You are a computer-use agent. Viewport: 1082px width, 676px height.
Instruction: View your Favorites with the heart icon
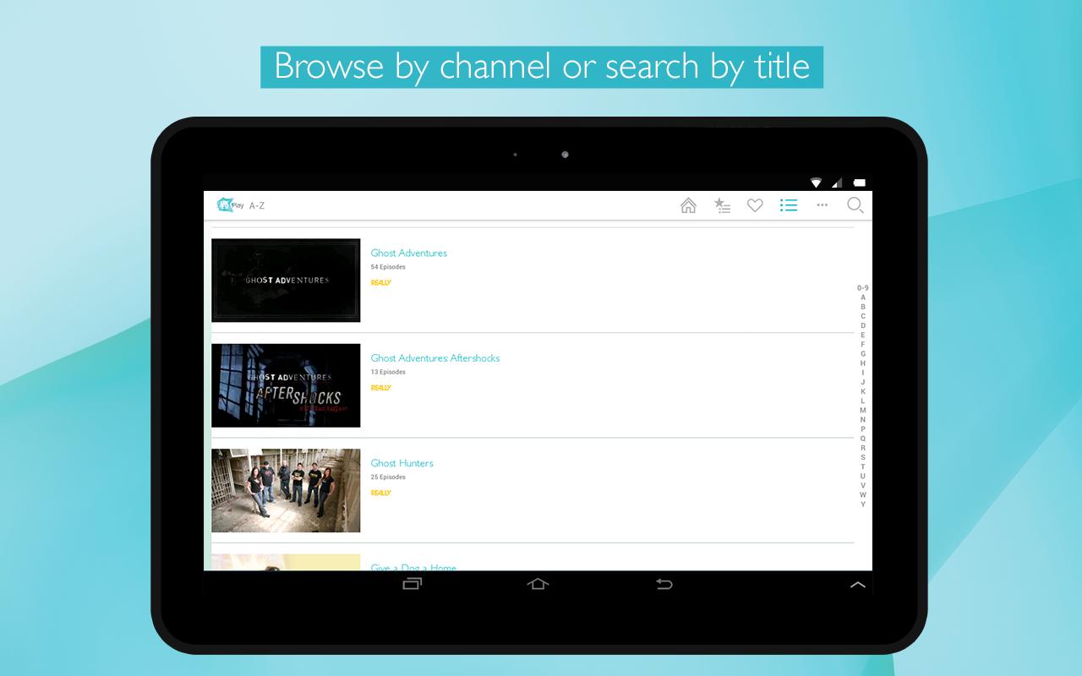(755, 204)
